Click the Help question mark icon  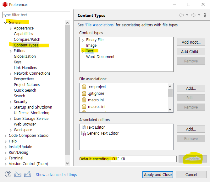pyautogui.click(x=8, y=174)
